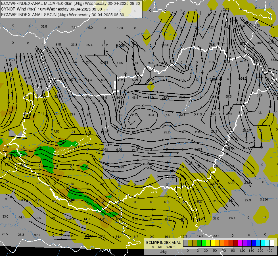Click the map value 0.713
Image resolution: width=278 pixels, height=256 pixels.
(198, 114)
